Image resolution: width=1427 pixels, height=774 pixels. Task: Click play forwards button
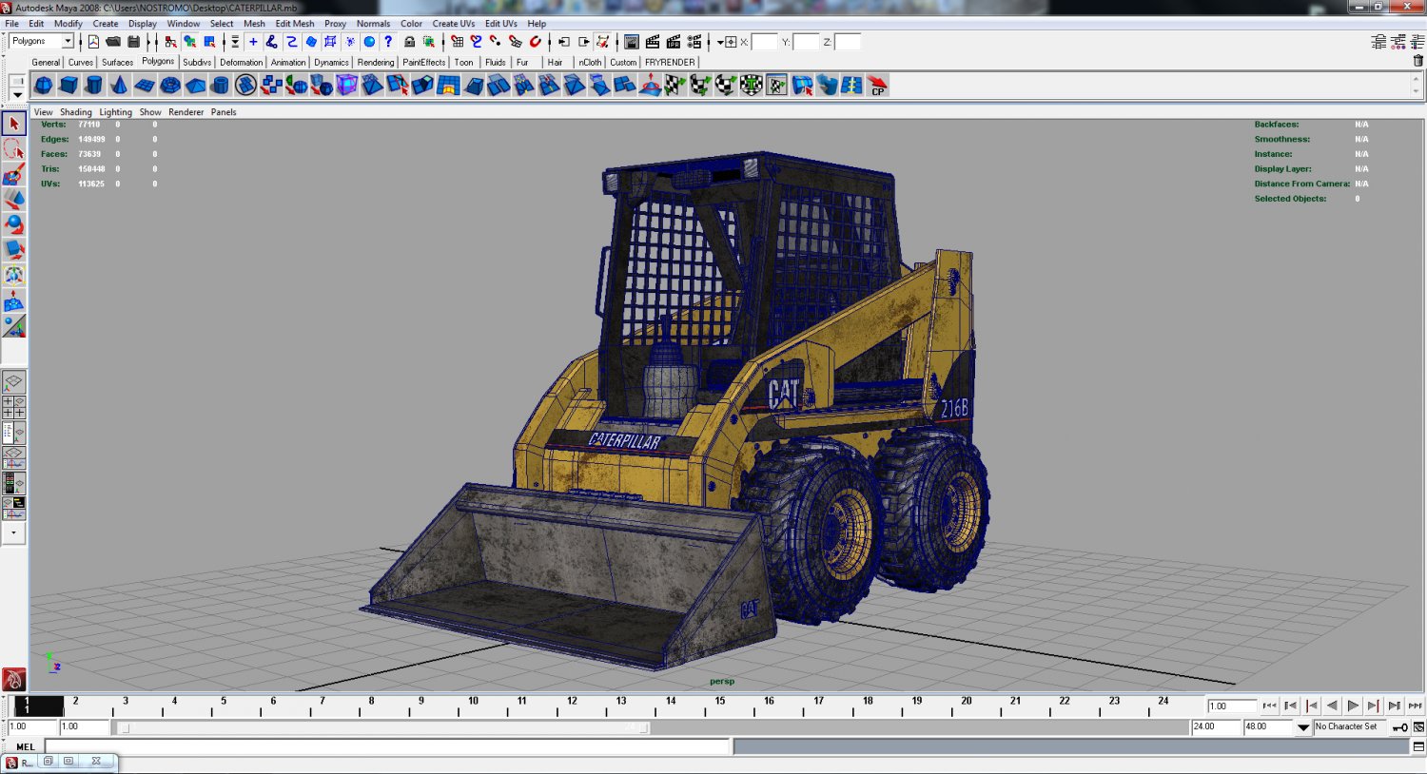(1353, 706)
